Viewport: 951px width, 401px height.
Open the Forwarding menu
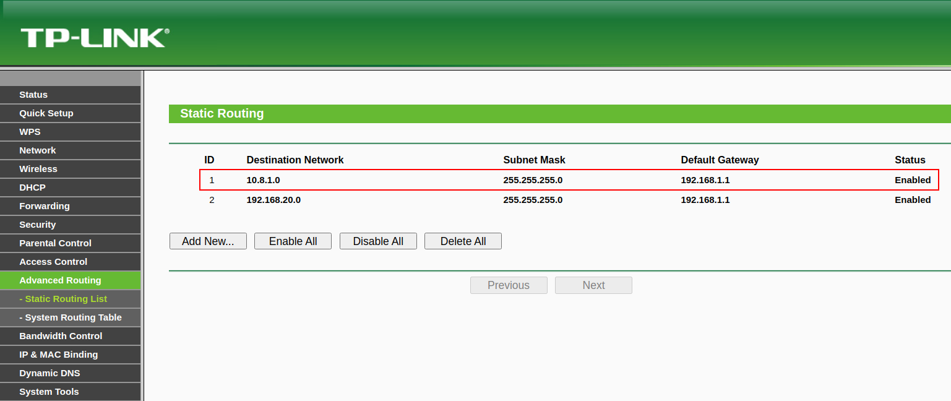tap(71, 206)
